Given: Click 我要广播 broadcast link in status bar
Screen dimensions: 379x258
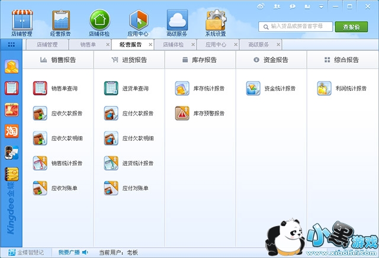Looking at the screenshot, I should point(73,253).
